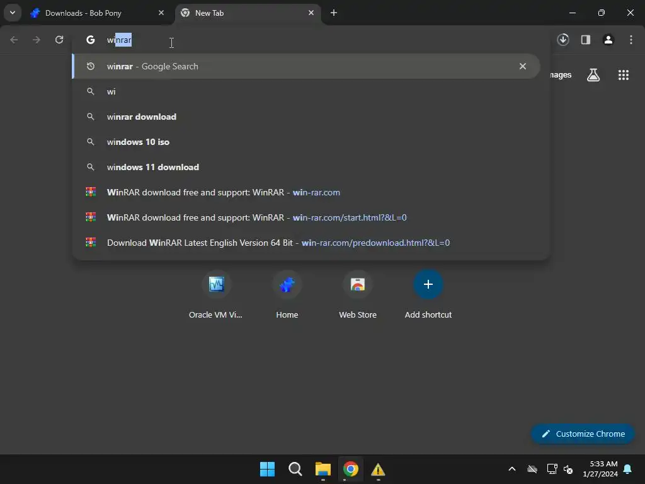Open Chrome three-dot menu
645x484 pixels.
click(x=631, y=40)
